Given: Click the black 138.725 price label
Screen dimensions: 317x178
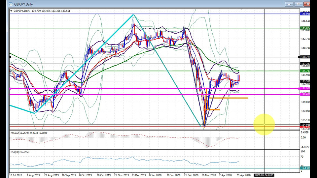Looking at the screenshot, I should pyautogui.click(x=305, y=57).
